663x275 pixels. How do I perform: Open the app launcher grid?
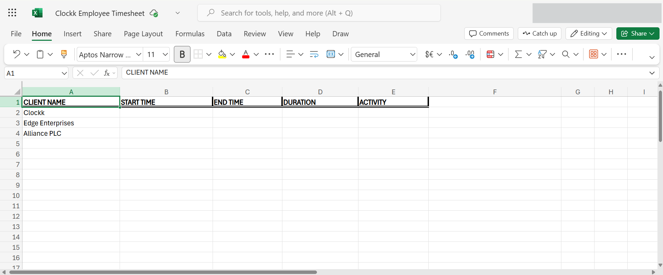[x=12, y=13]
